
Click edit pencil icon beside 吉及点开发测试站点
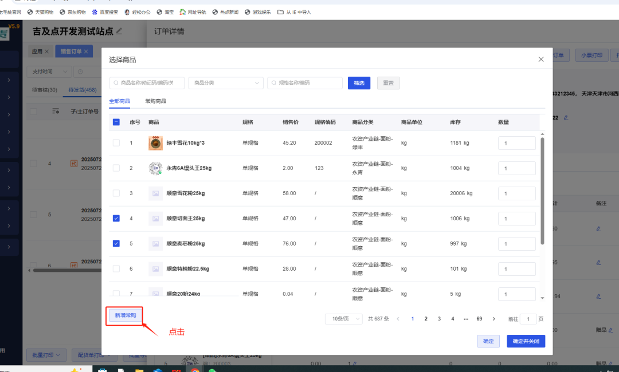coord(119,31)
